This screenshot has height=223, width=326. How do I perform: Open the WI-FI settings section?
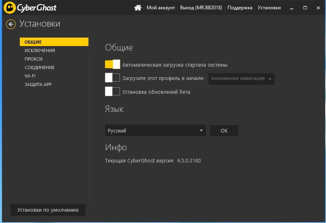pyautogui.click(x=30, y=76)
